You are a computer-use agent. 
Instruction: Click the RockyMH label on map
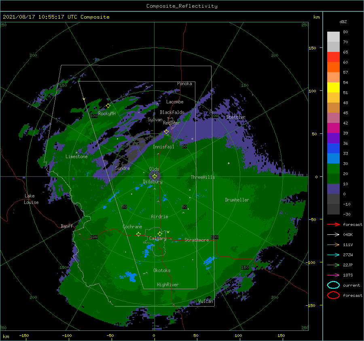(x=107, y=114)
